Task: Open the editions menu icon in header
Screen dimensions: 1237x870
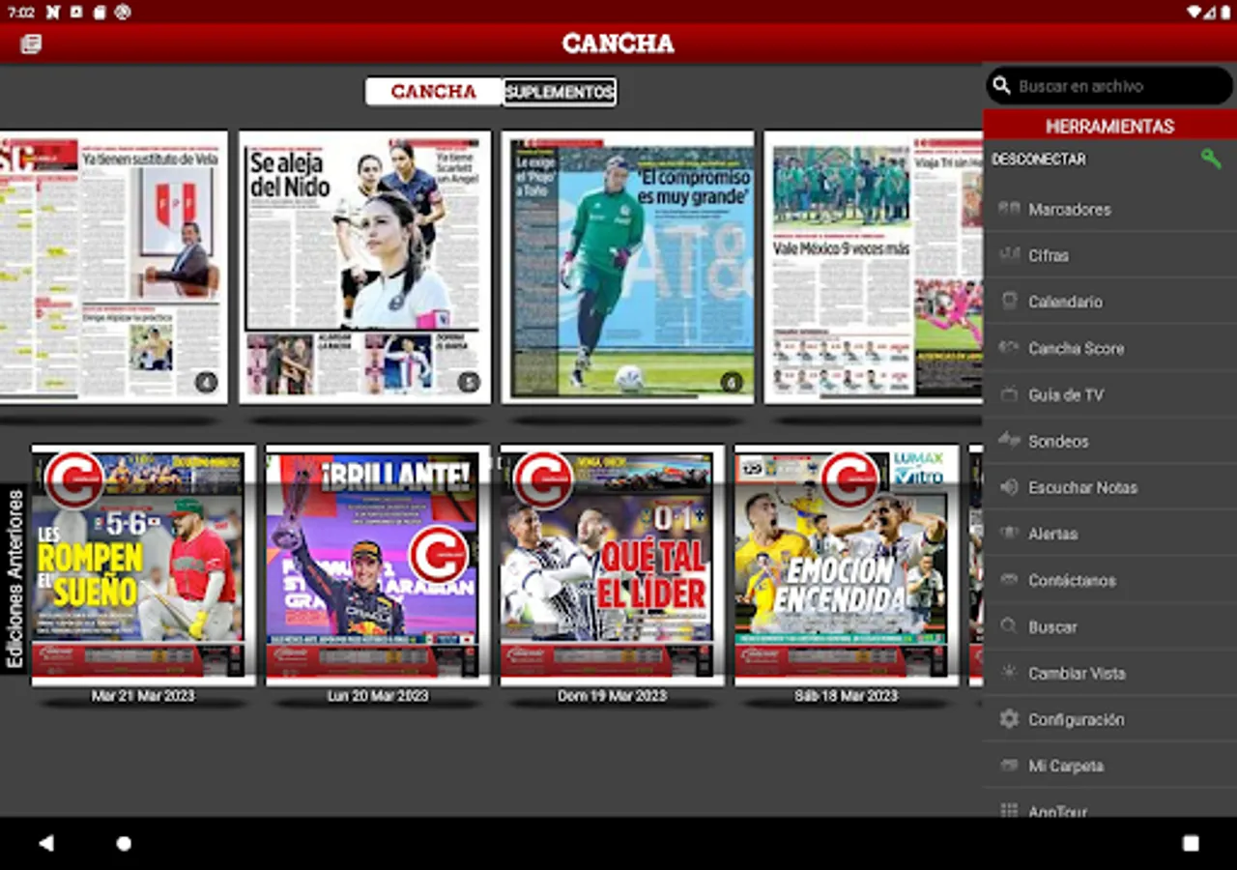Action: [31, 44]
